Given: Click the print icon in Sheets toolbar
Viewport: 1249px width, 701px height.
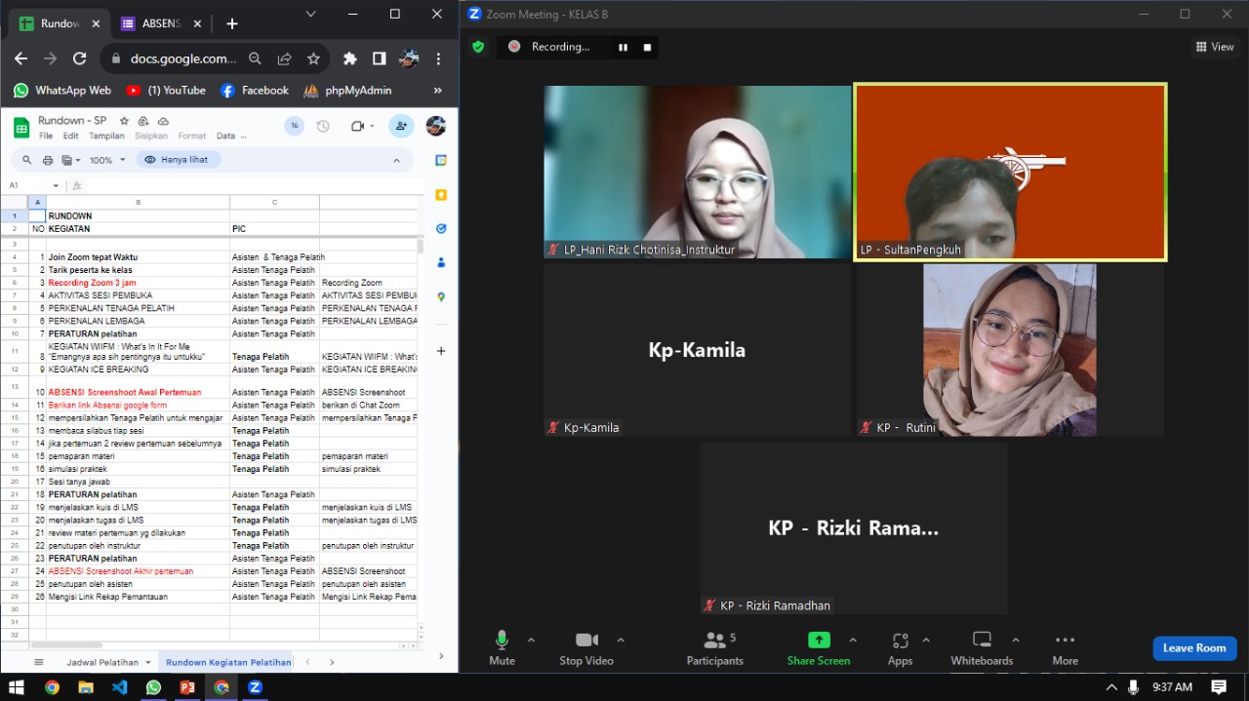Looking at the screenshot, I should [48, 160].
